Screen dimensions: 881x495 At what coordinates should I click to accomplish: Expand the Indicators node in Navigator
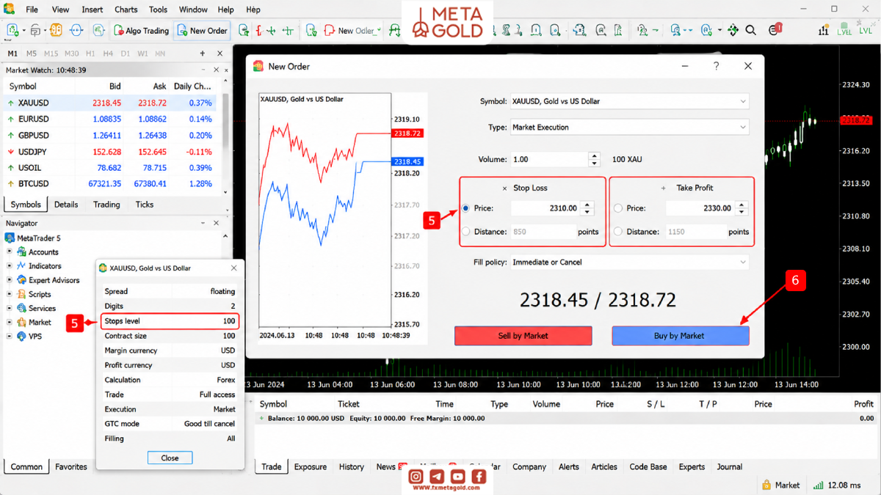click(x=10, y=265)
